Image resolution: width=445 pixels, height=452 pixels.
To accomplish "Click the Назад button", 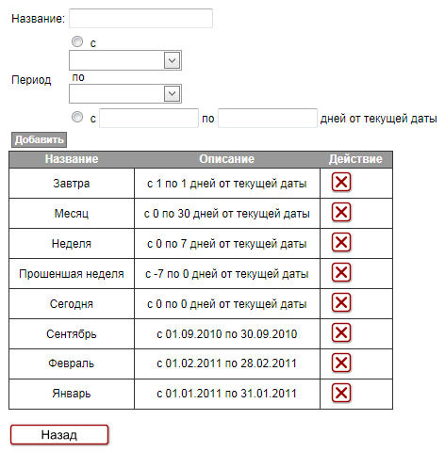I will coord(59,435).
